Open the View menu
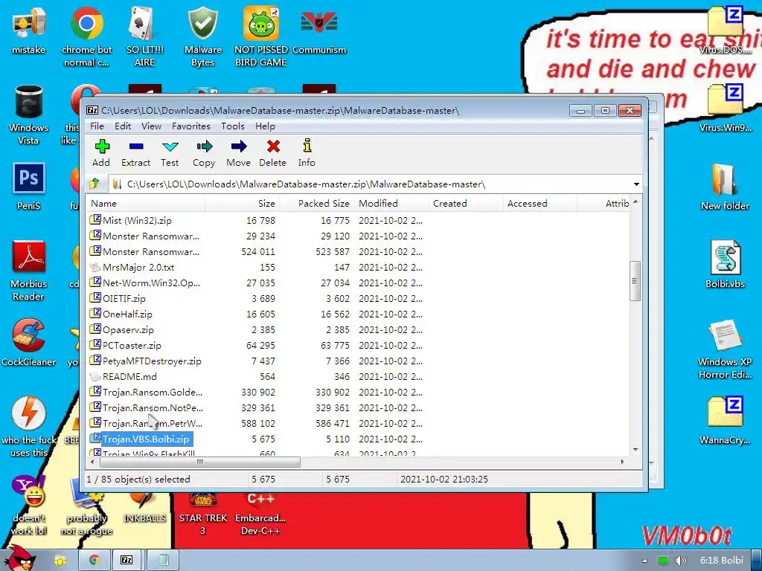This screenshot has width=762, height=571. coord(151,126)
